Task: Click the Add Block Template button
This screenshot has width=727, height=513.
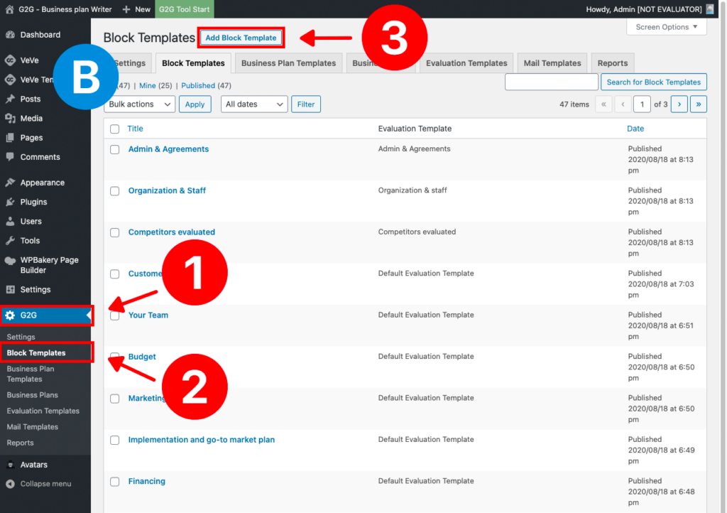Action: click(x=241, y=38)
